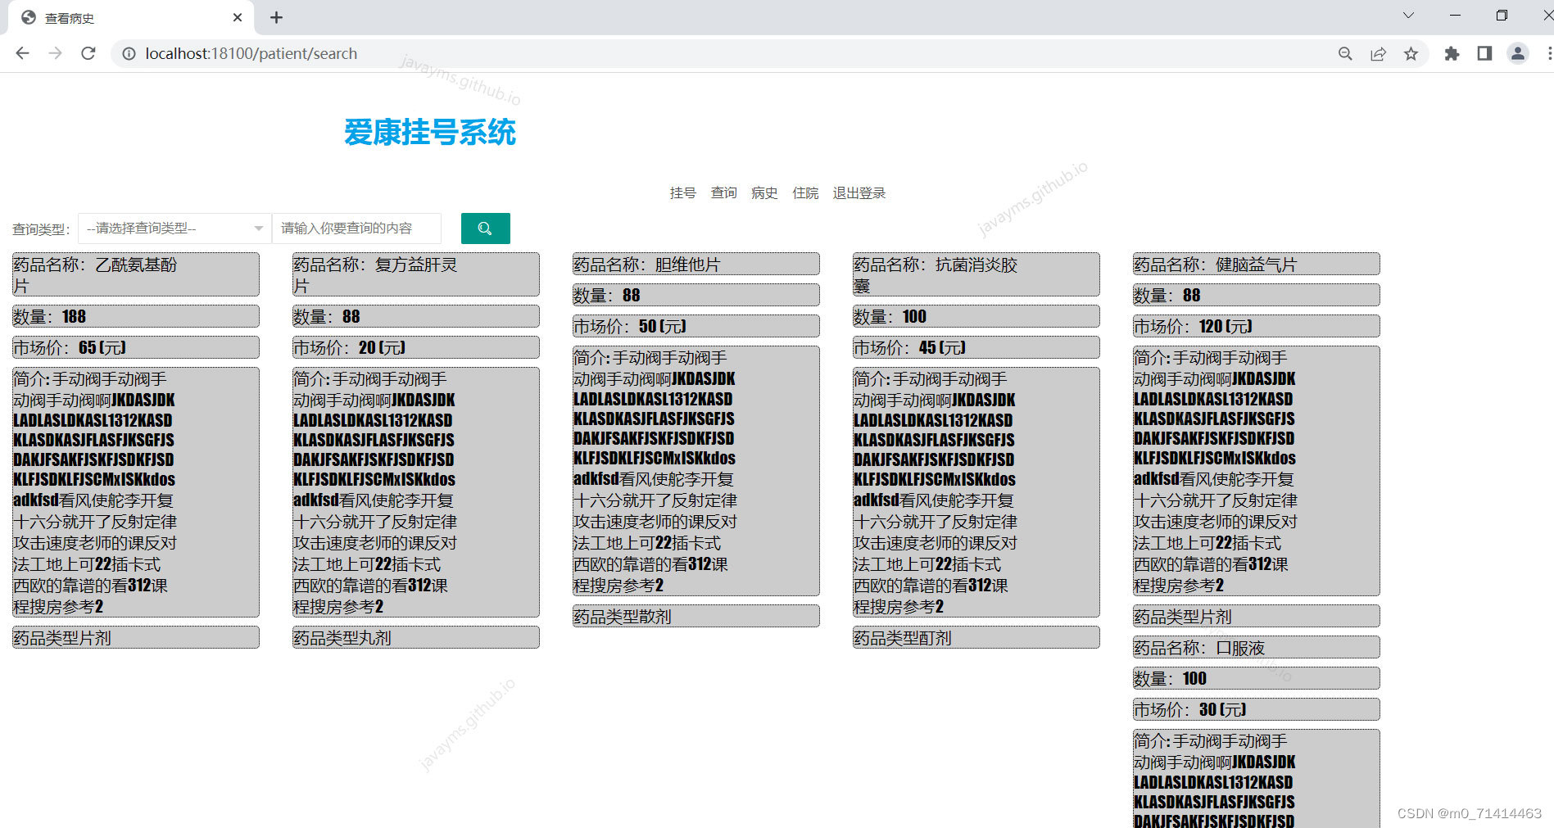Click 药品名称: 口服液 card header
Screen dimensions: 1554x828
point(1257,647)
